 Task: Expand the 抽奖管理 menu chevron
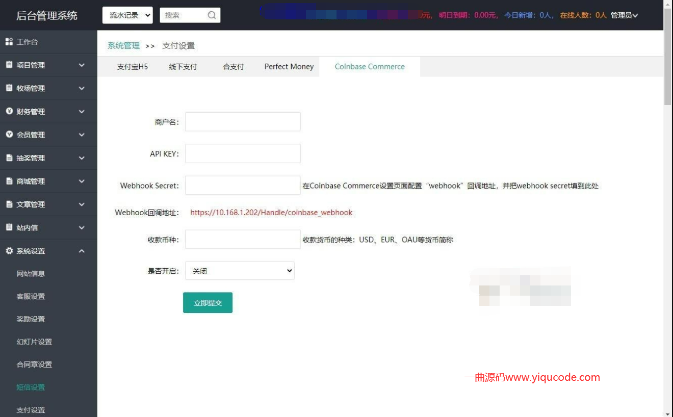[x=82, y=158]
